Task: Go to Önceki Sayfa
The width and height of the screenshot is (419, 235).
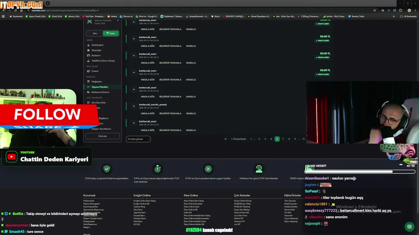Action: coord(239,139)
